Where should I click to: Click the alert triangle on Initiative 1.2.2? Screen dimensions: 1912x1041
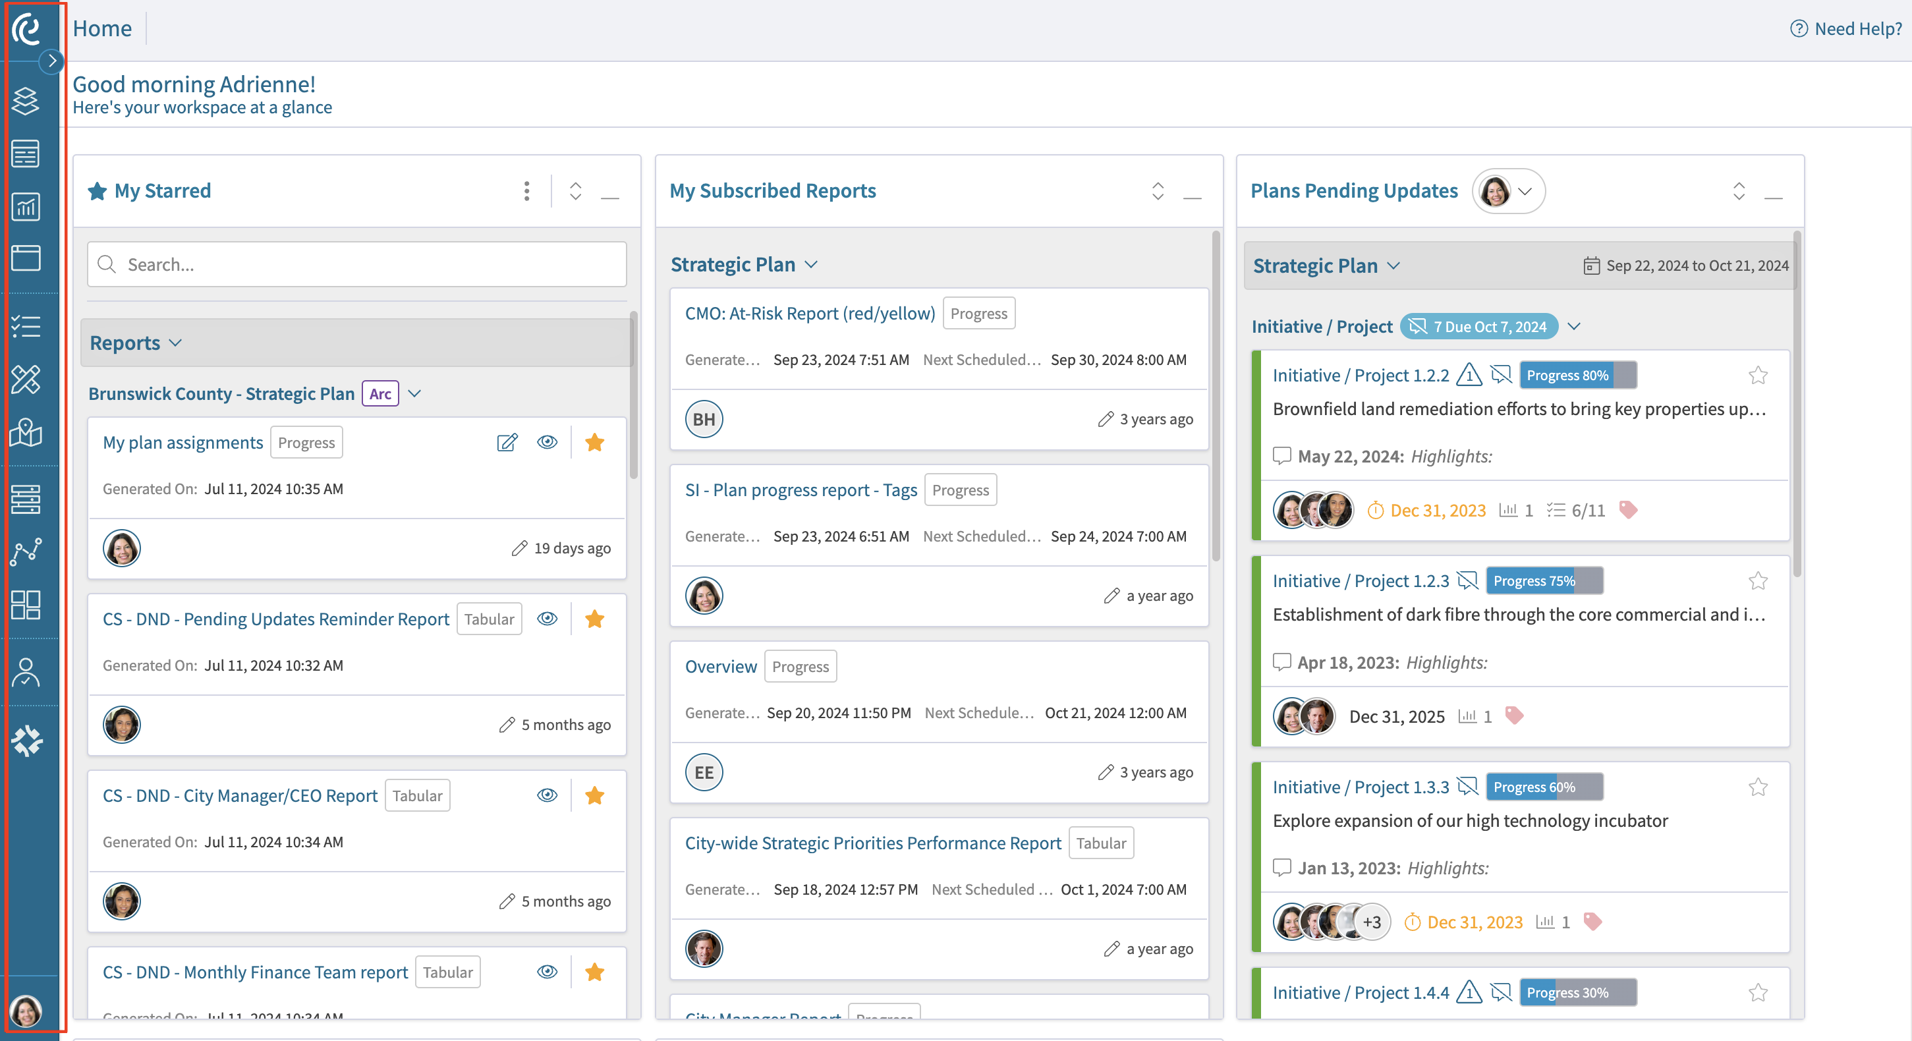tap(1469, 375)
